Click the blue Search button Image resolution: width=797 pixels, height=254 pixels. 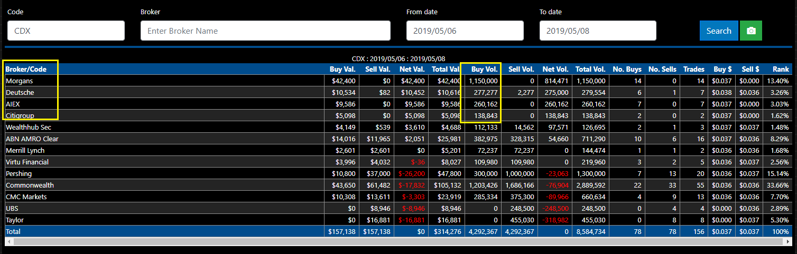click(718, 31)
